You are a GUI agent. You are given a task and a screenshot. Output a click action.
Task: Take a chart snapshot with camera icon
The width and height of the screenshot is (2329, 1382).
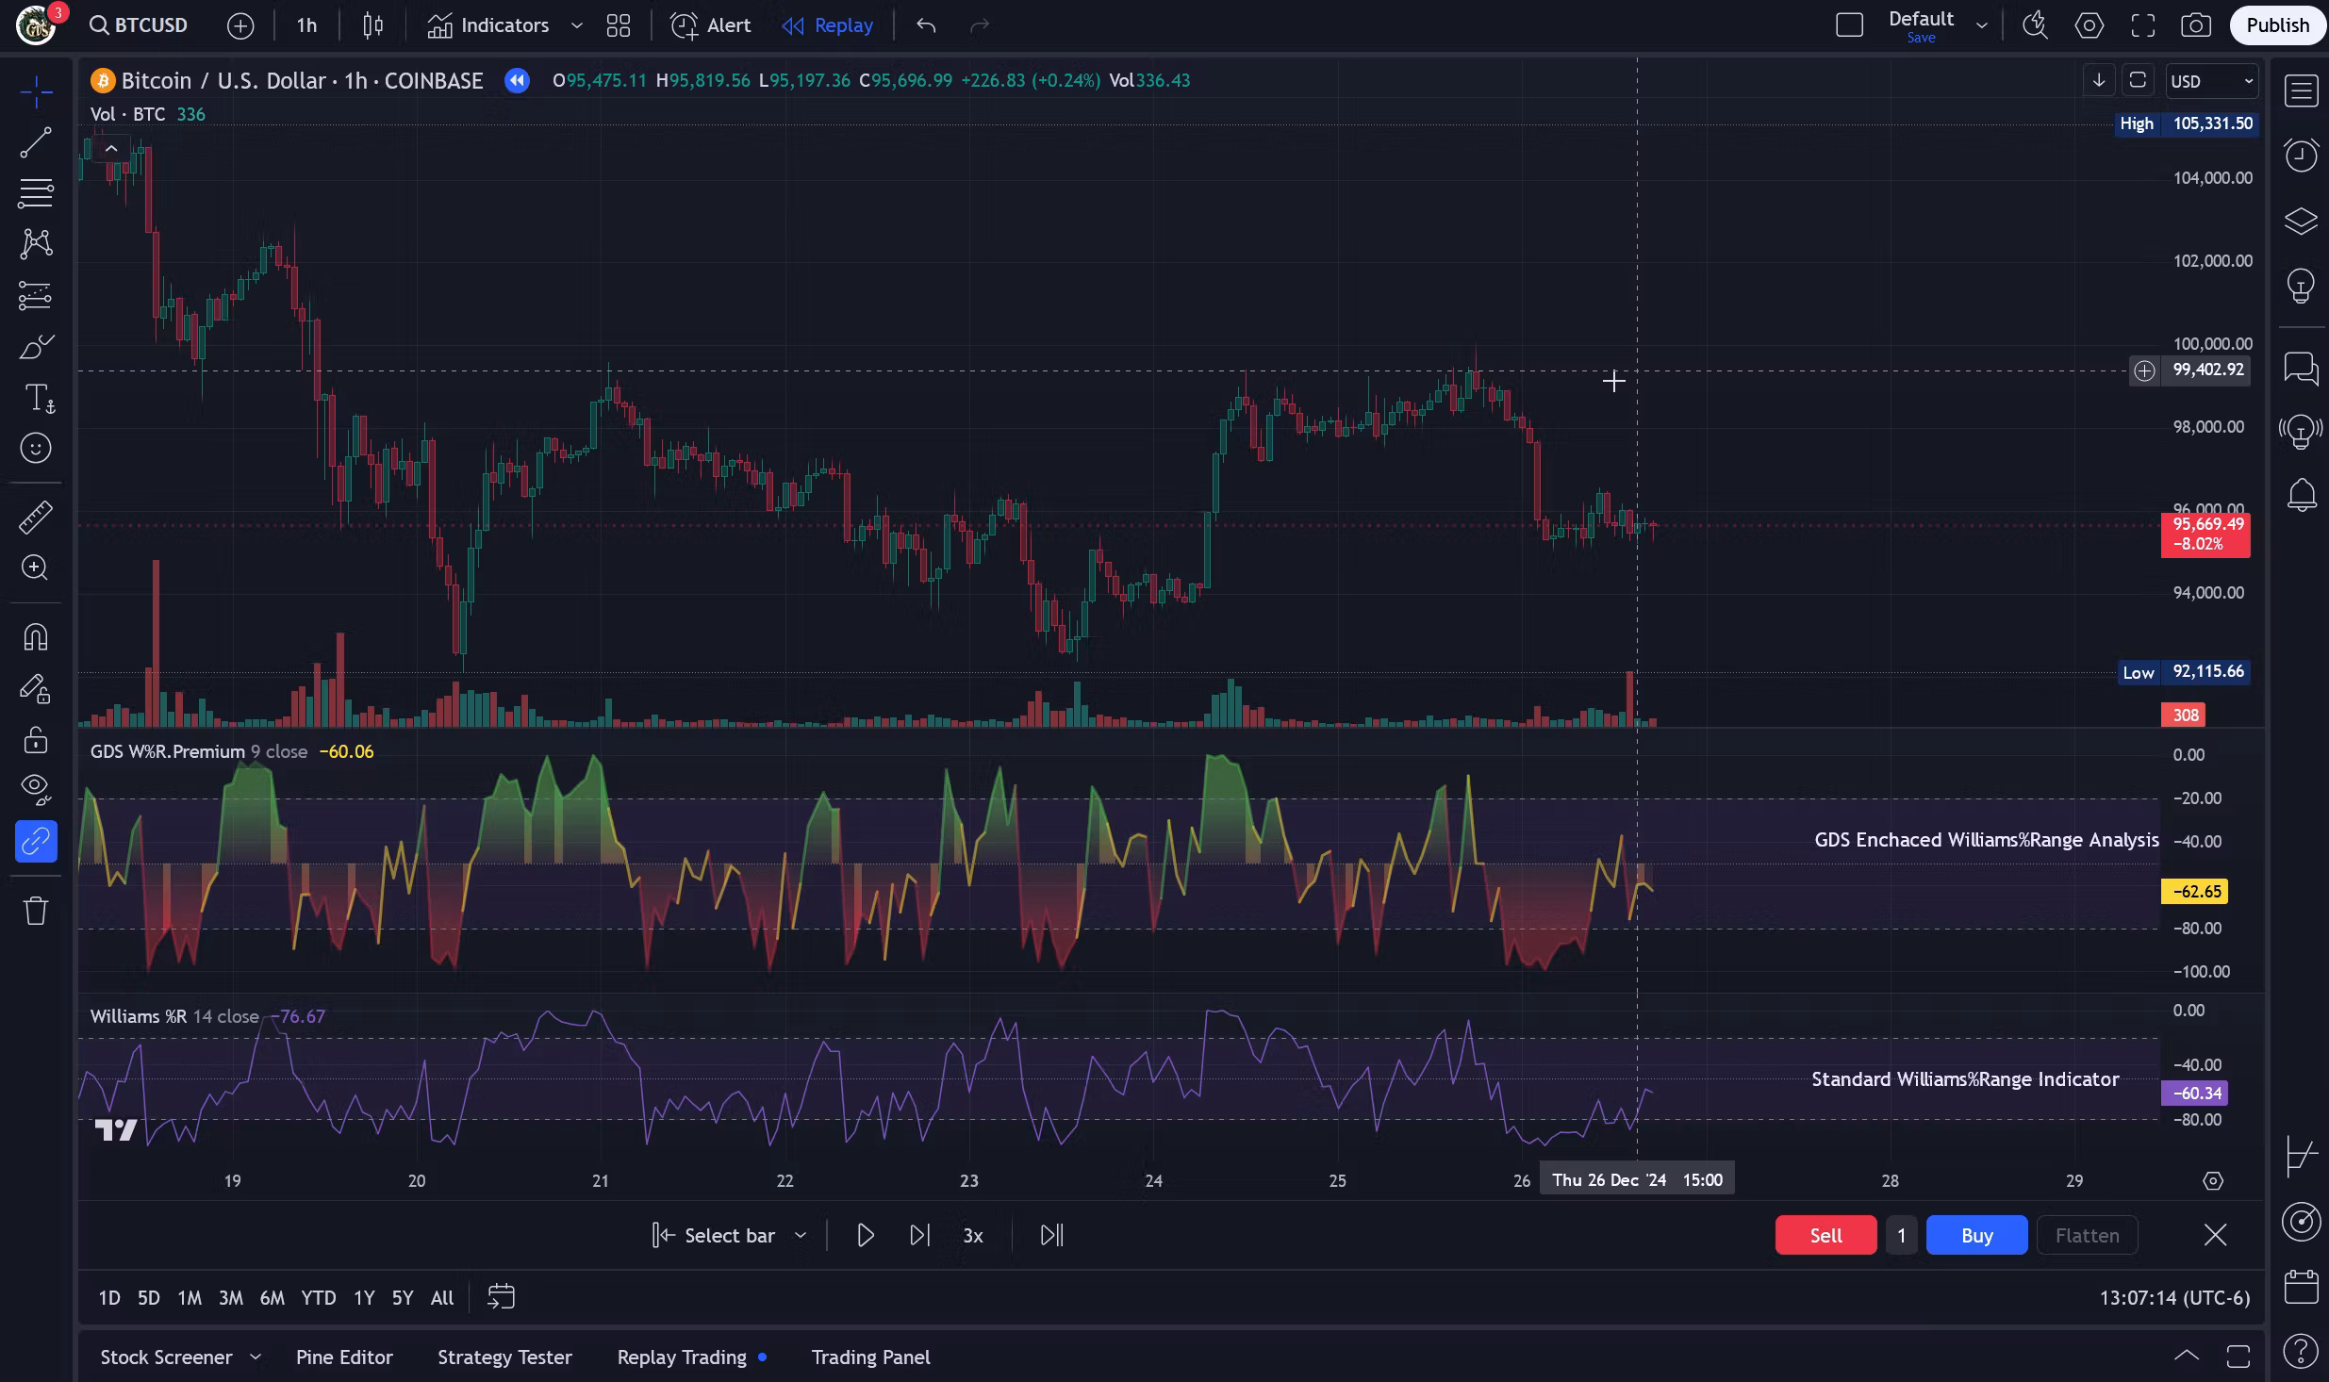[x=2195, y=25]
